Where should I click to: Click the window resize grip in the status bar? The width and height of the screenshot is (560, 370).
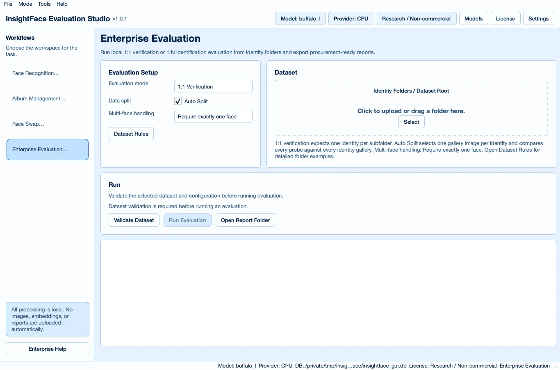pyautogui.click(x=557, y=367)
